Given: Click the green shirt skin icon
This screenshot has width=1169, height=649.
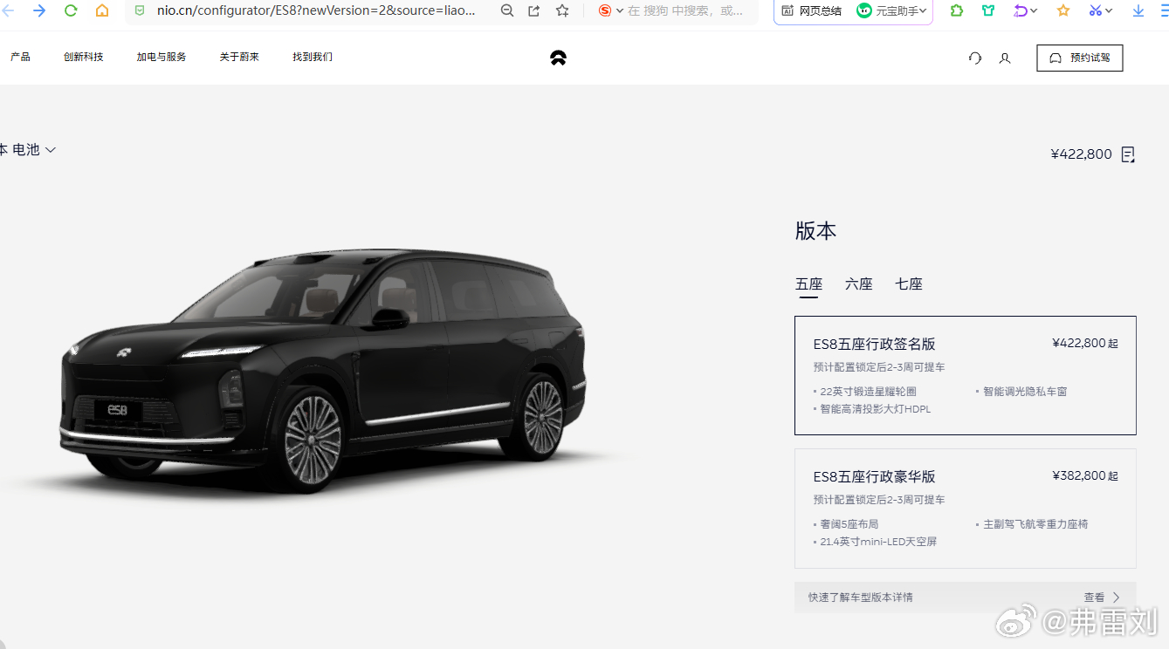Looking at the screenshot, I should 988,10.
